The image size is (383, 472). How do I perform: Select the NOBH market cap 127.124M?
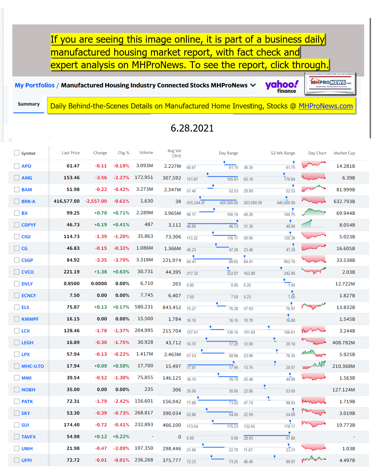[x=344, y=390]
